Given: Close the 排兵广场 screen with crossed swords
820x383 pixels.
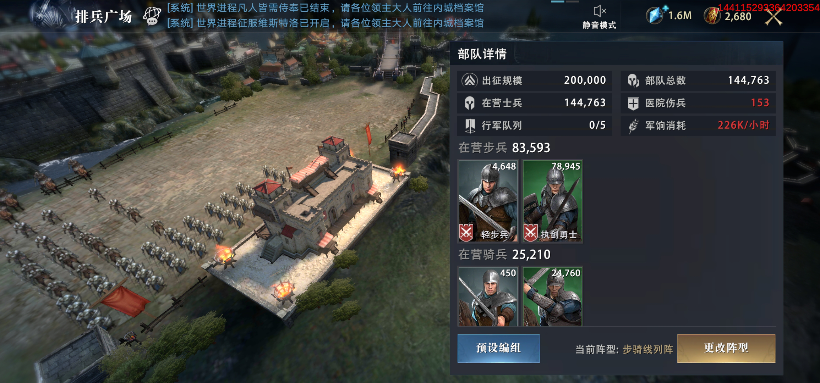Looking at the screenshot, I should pyautogui.click(x=774, y=17).
